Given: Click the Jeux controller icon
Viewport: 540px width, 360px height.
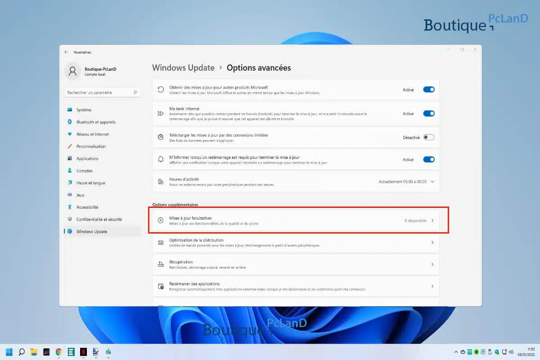Looking at the screenshot, I should tap(70, 195).
